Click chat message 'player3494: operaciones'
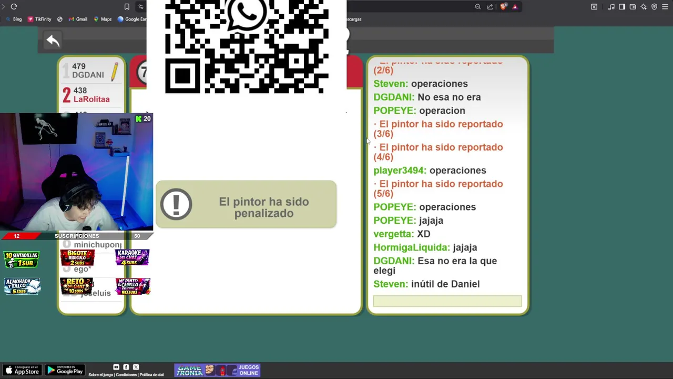The image size is (673, 379). tap(430, 171)
